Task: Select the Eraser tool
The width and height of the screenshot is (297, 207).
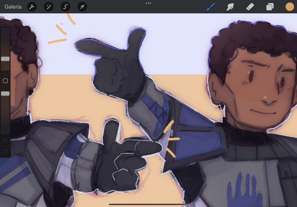Action: tap(250, 7)
